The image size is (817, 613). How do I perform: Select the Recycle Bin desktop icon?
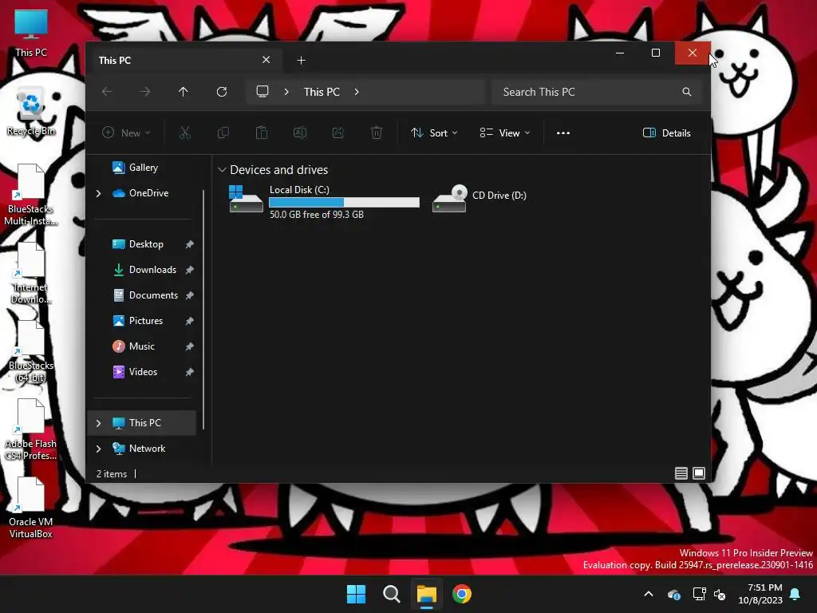pos(31,112)
